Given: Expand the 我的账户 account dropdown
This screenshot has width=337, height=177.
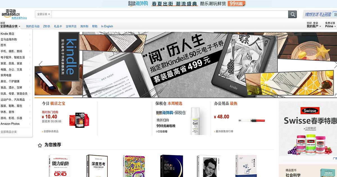Looking at the screenshot, I should (x=313, y=26).
